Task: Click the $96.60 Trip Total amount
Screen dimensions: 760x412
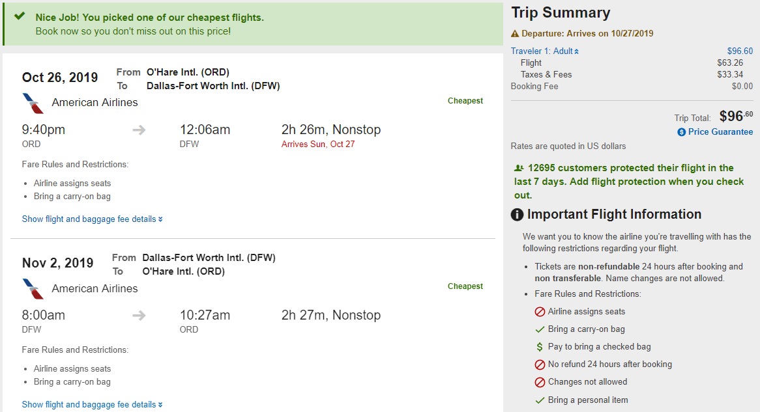Action: click(736, 117)
